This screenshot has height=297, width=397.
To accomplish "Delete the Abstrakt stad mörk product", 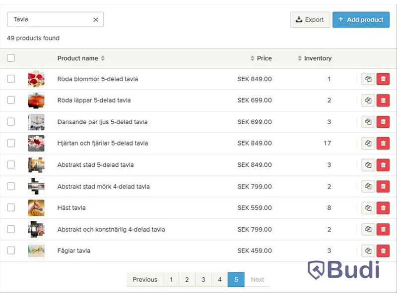I will point(383,187).
